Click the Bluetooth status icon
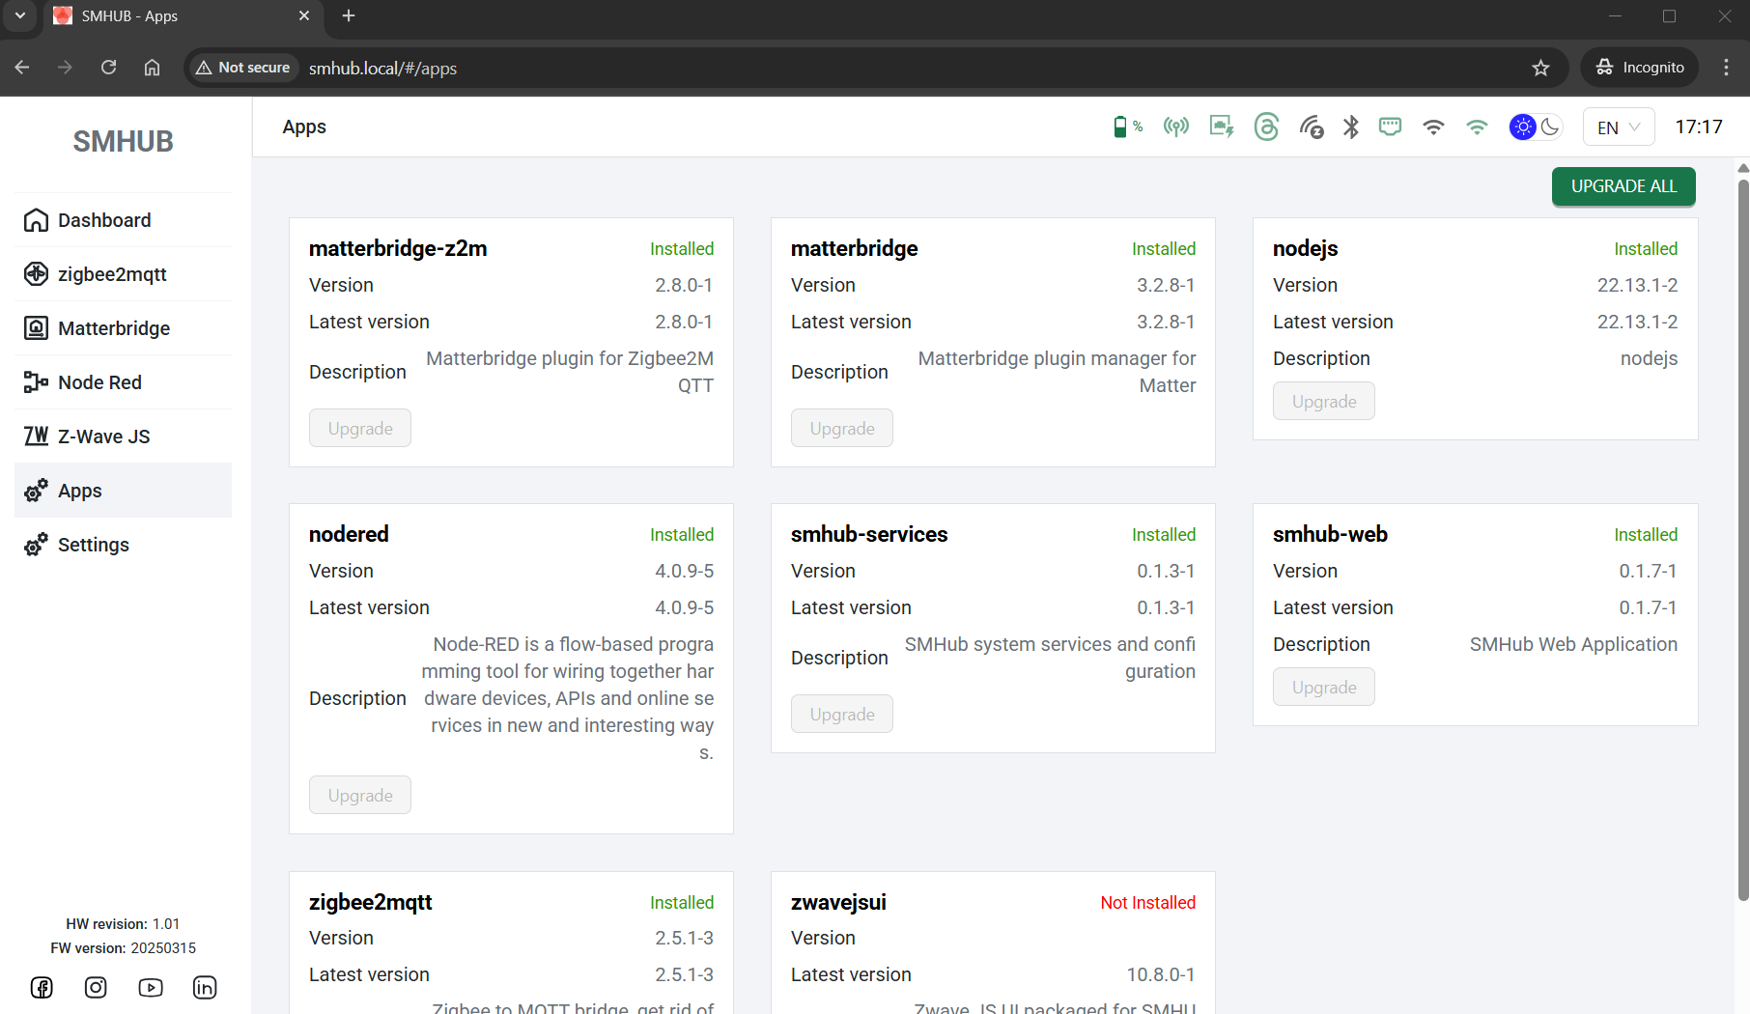 coord(1351,127)
